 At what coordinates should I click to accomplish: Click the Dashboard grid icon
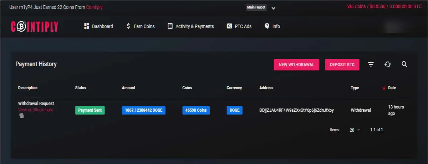click(86, 26)
